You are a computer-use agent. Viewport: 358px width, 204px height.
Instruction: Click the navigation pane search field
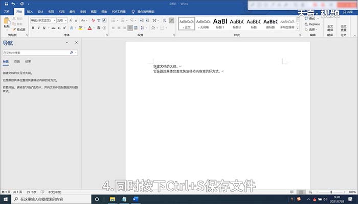(36, 53)
